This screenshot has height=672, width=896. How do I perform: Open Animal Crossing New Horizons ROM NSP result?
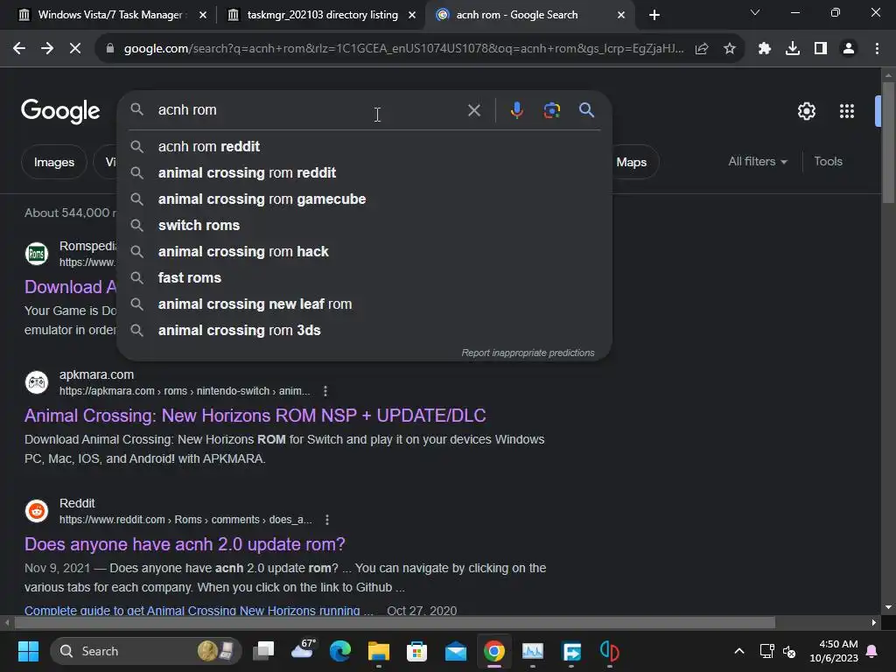pyautogui.click(x=255, y=416)
